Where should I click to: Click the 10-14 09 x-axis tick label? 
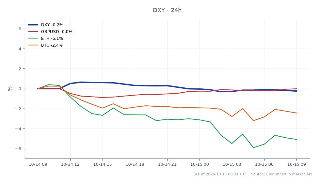(38, 164)
